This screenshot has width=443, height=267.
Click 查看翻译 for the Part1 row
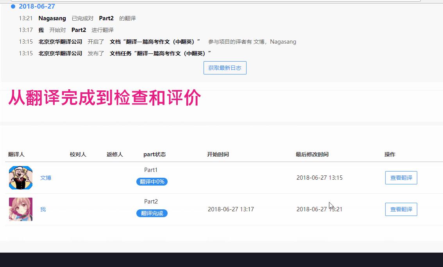[x=401, y=178]
